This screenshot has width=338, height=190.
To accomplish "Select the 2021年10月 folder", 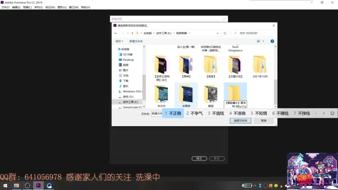I will coord(260,67).
